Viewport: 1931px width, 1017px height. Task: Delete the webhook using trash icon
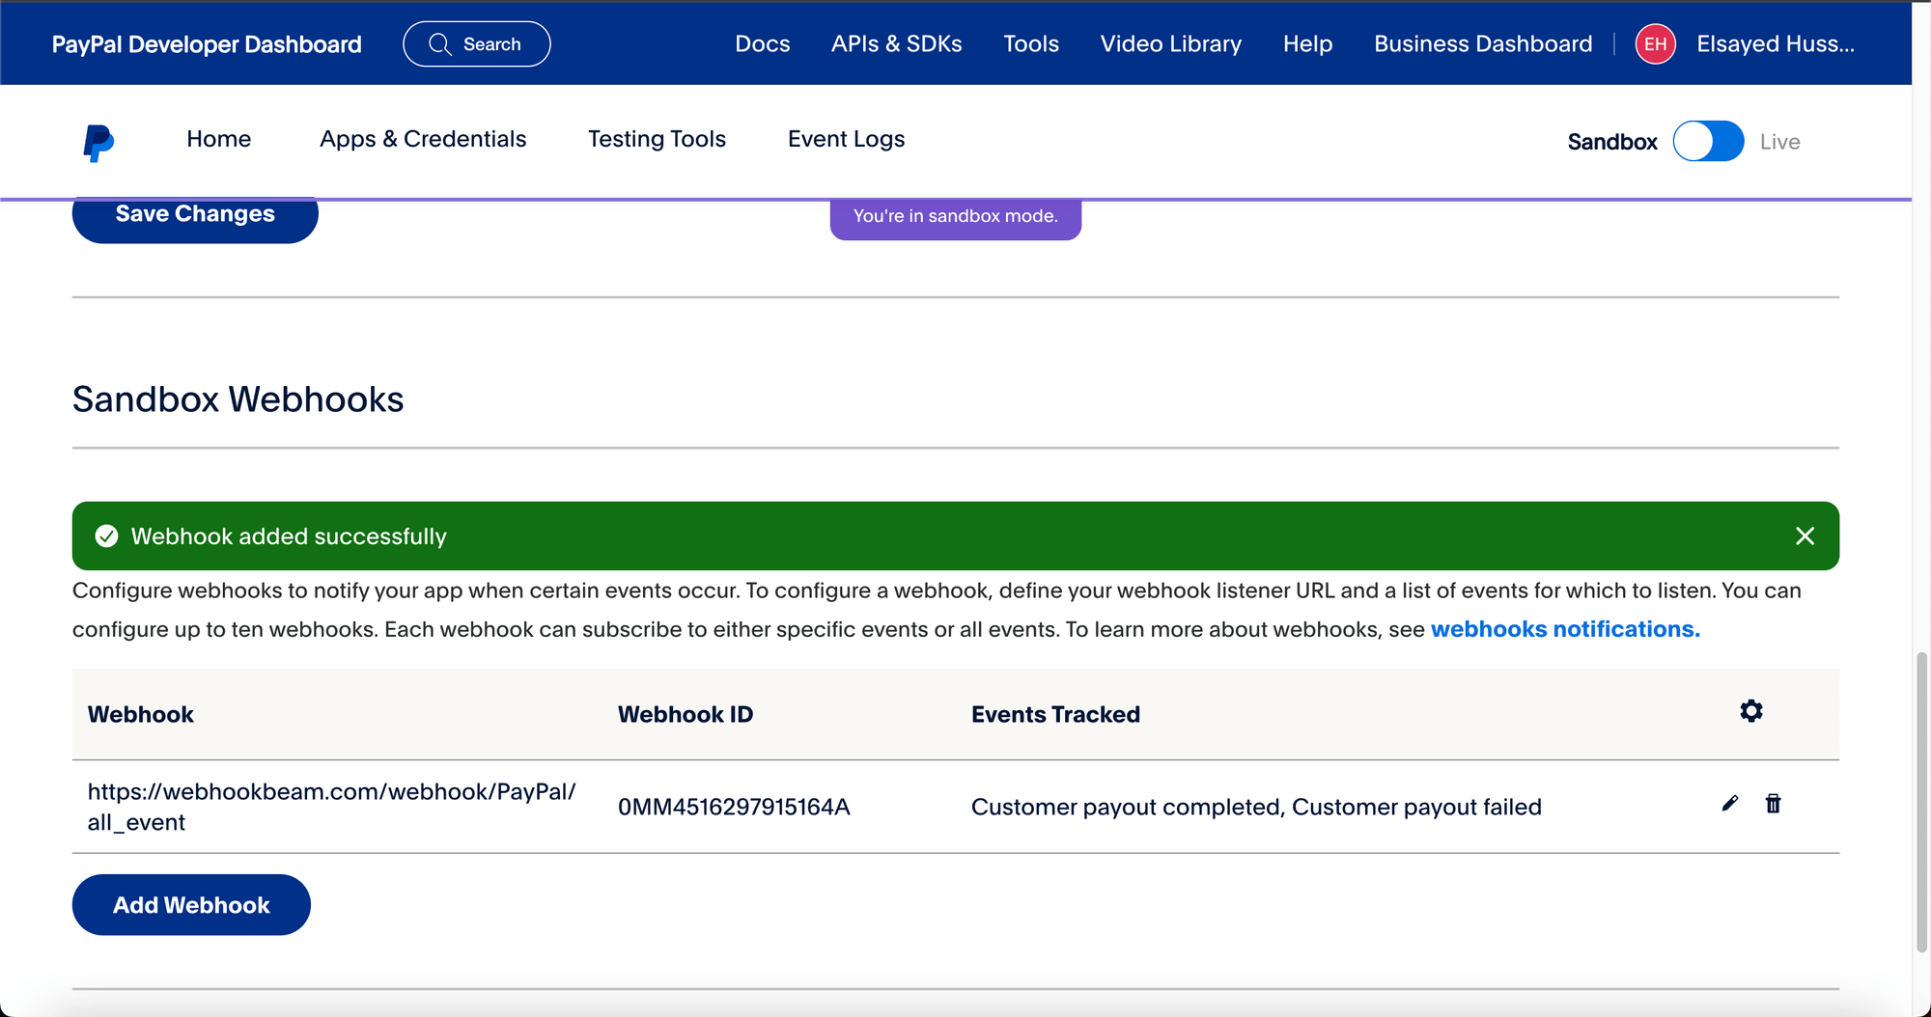[x=1773, y=804]
